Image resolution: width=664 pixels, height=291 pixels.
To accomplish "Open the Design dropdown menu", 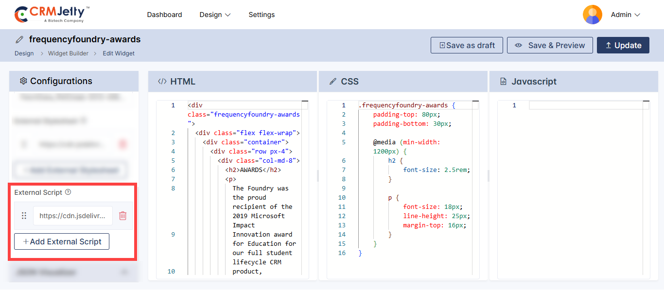I will [215, 15].
